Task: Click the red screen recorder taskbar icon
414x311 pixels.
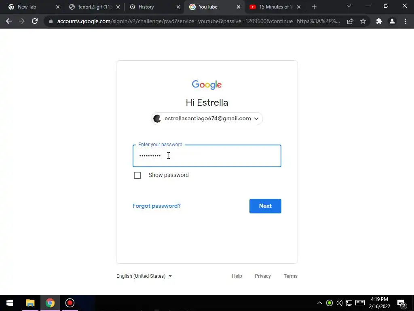Action: click(x=70, y=303)
